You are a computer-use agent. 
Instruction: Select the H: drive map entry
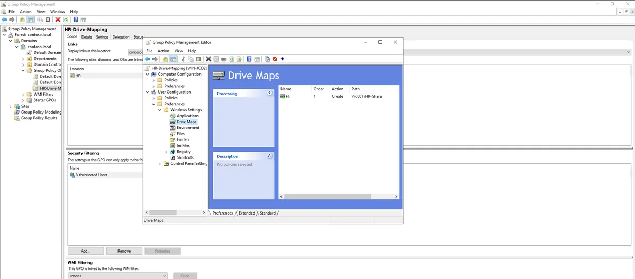coord(285,96)
